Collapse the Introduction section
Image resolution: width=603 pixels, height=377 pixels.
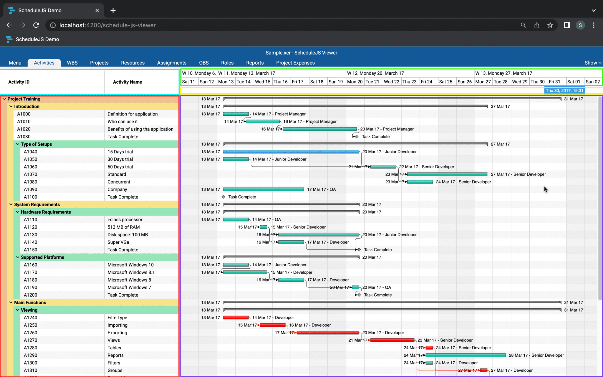(11, 106)
